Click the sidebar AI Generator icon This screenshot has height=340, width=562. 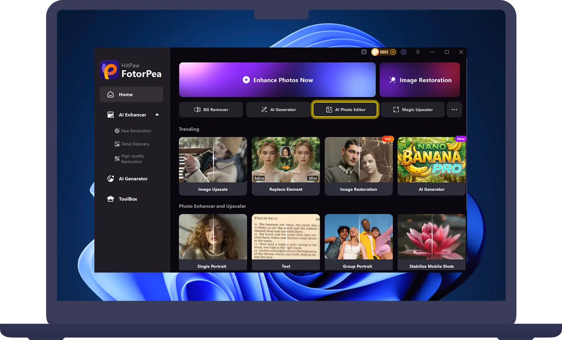coord(111,179)
